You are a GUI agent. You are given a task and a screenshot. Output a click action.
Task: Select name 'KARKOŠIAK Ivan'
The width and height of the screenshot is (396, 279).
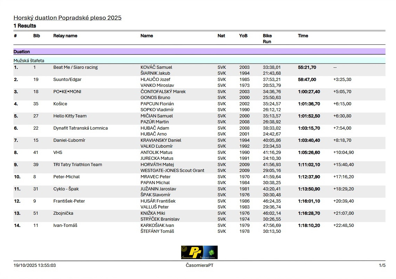[x=157, y=225]
